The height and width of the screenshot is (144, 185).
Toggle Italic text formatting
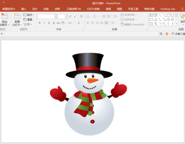[x=44, y=23]
